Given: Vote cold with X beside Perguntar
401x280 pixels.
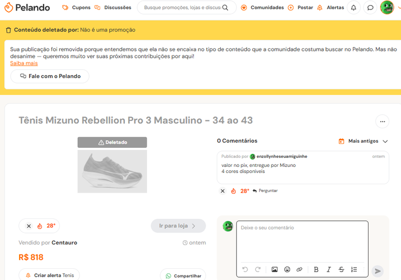Looking at the screenshot, I should [223, 191].
